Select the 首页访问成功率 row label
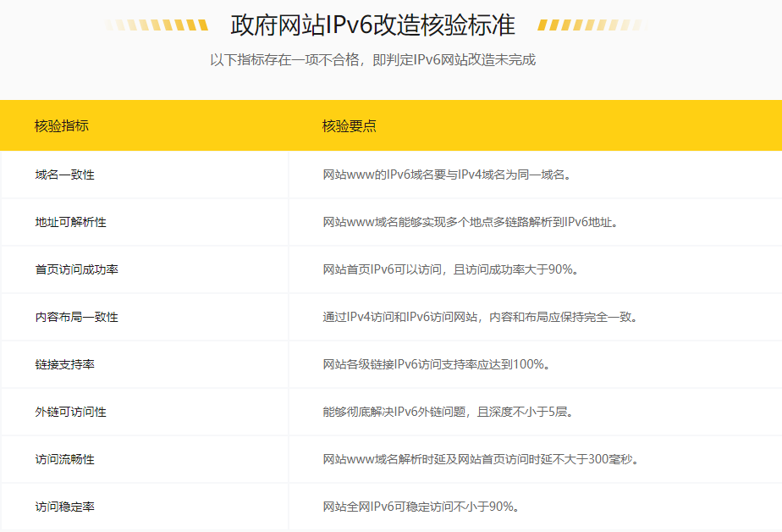The width and height of the screenshot is (782, 532). [77, 269]
